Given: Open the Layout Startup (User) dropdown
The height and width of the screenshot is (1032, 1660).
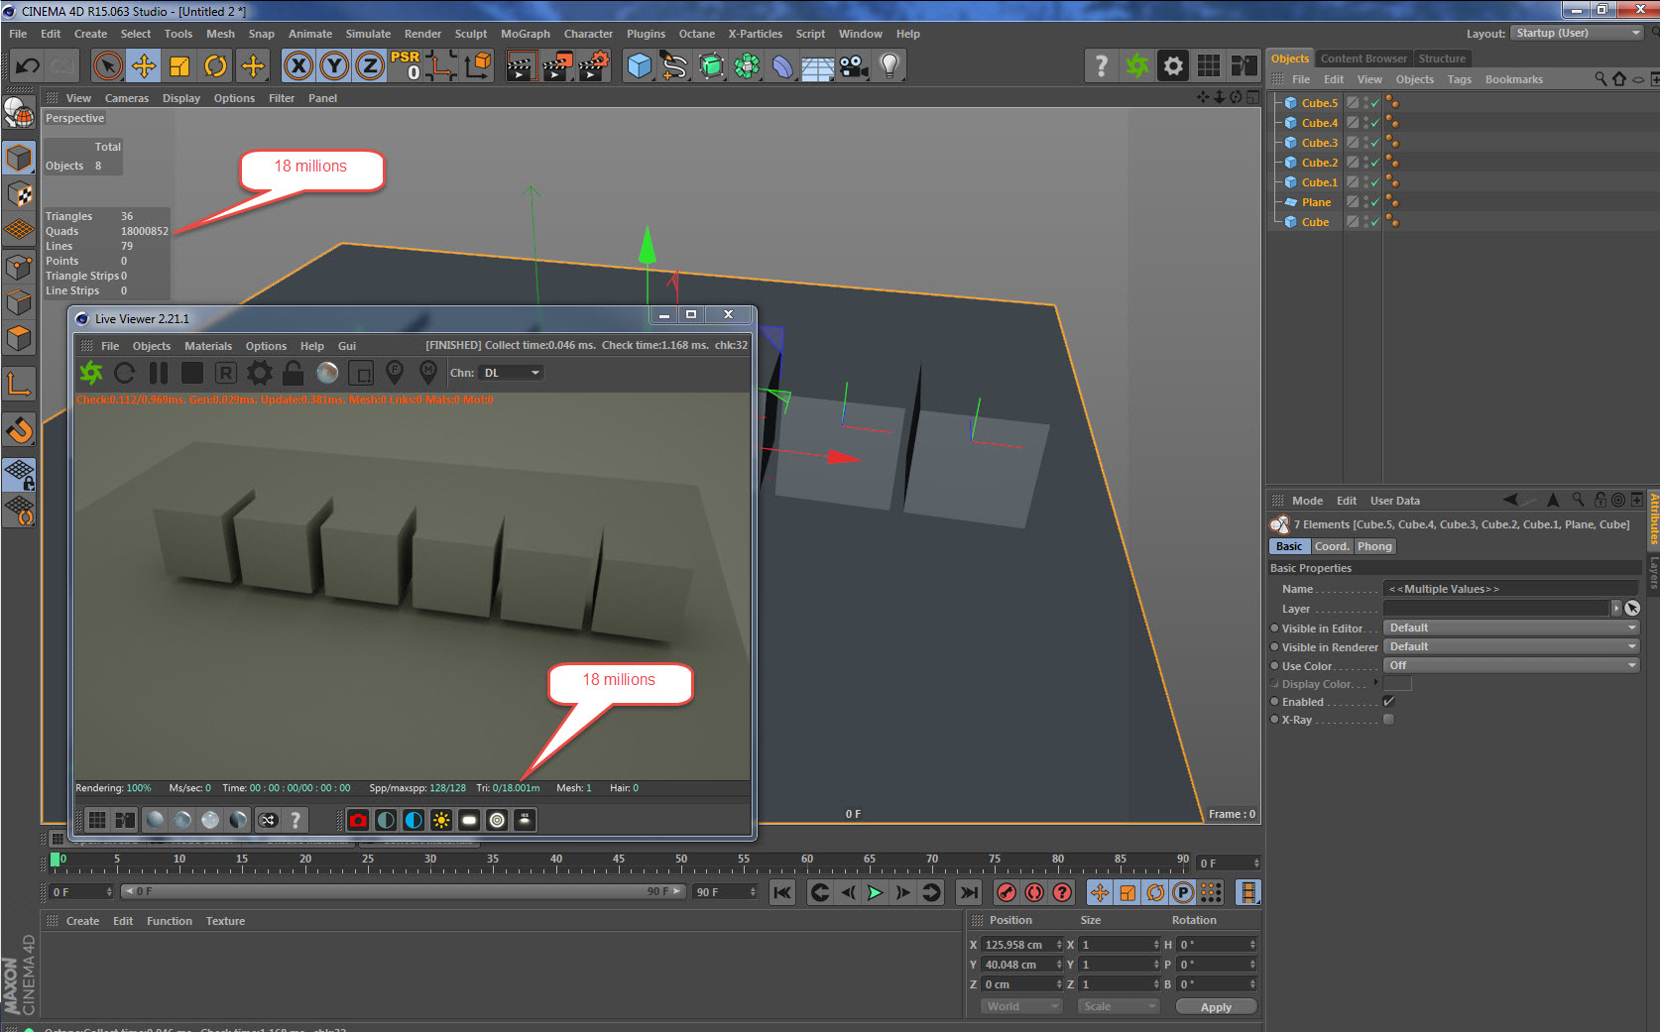Looking at the screenshot, I should (1578, 33).
